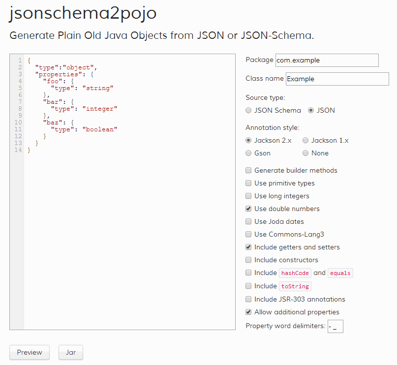The image size is (397, 365).
Task: Tick the Use Joda dates checkbox
Action: click(x=249, y=222)
